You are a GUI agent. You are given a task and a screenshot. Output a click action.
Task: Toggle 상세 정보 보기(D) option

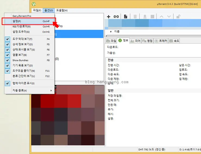click(29, 44)
